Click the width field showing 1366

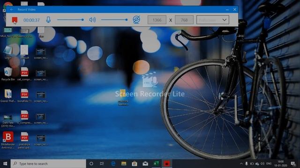click(x=157, y=20)
